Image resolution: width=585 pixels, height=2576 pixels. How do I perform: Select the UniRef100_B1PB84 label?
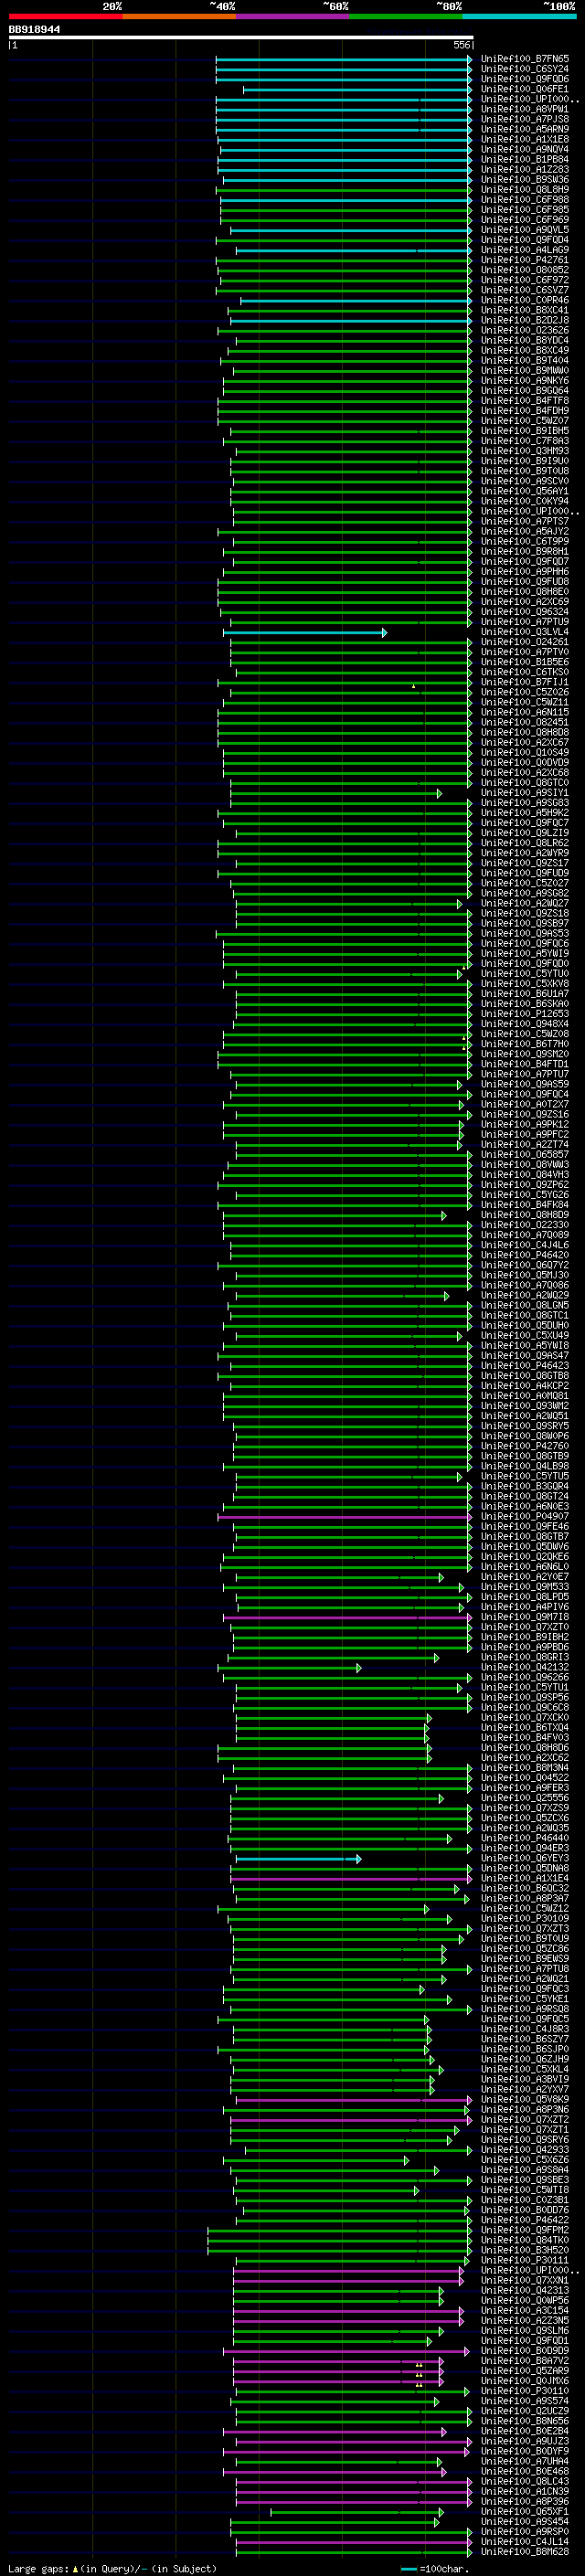[x=525, y=159]
